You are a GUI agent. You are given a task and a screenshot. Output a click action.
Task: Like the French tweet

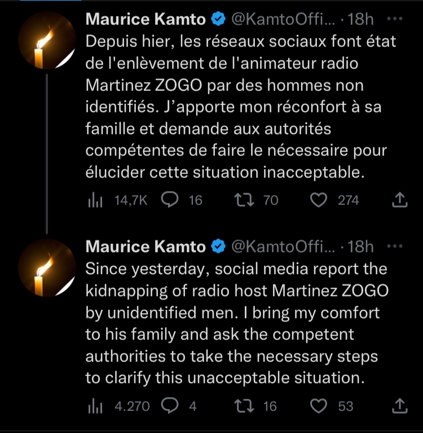320,200
